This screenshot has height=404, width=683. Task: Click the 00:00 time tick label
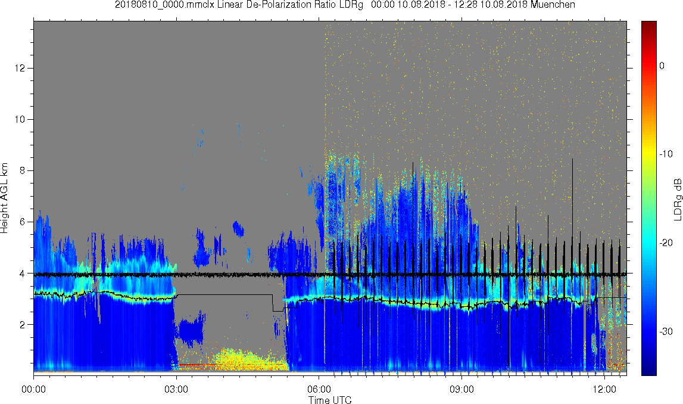(x=33, y=389)
